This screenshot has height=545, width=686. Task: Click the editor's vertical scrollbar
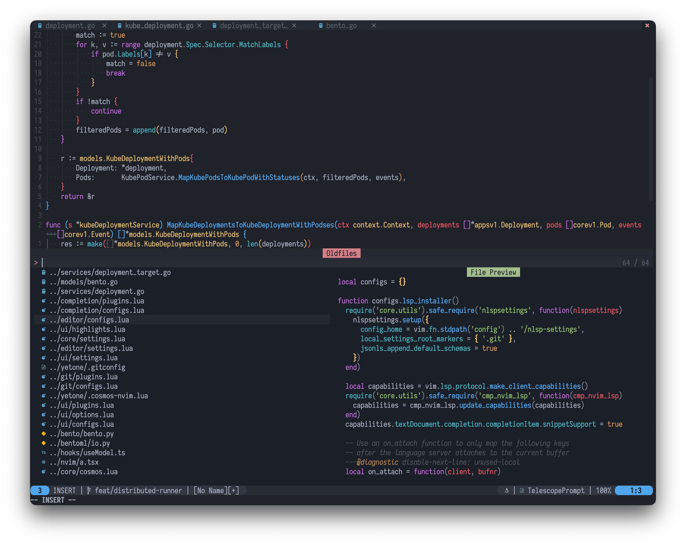click(651, 139)
